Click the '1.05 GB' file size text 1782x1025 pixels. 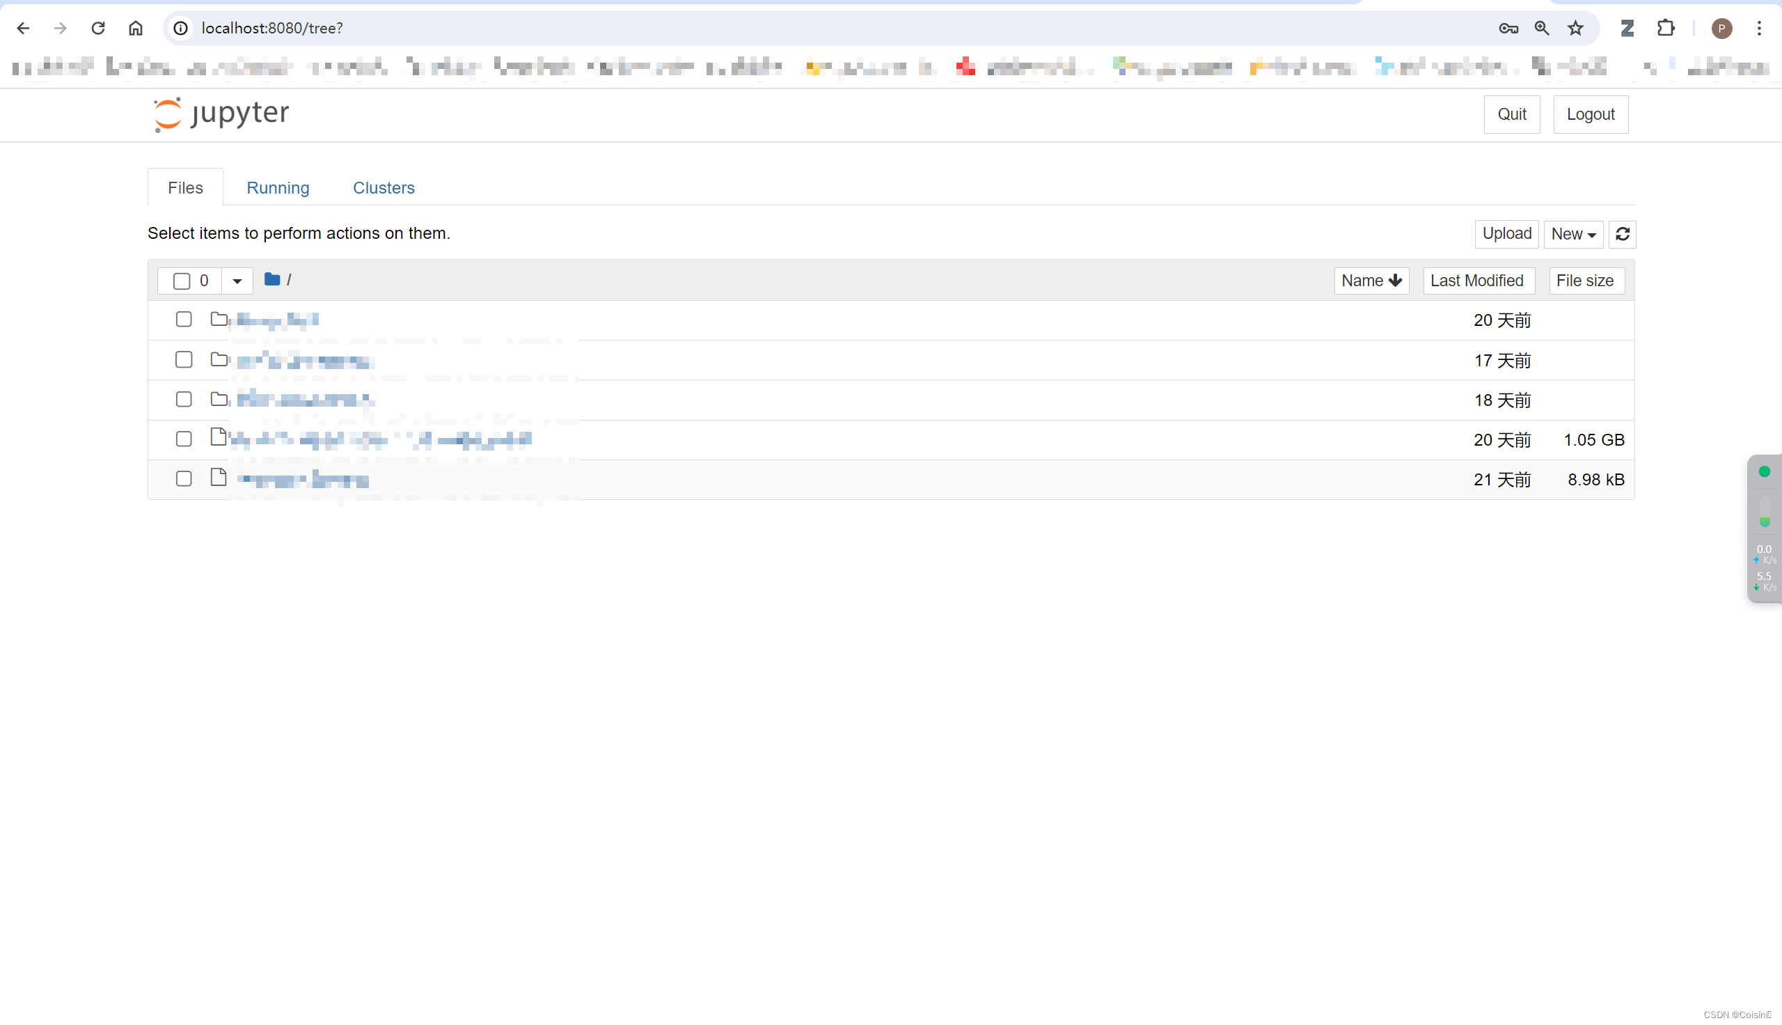[x=1593, y=440]
